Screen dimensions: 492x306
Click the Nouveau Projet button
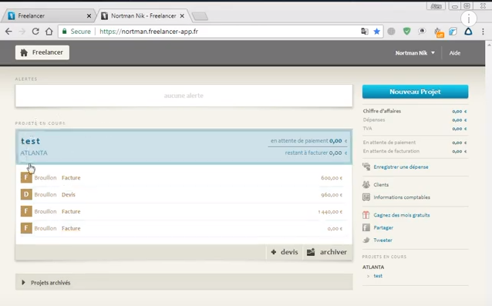(415, 92)
